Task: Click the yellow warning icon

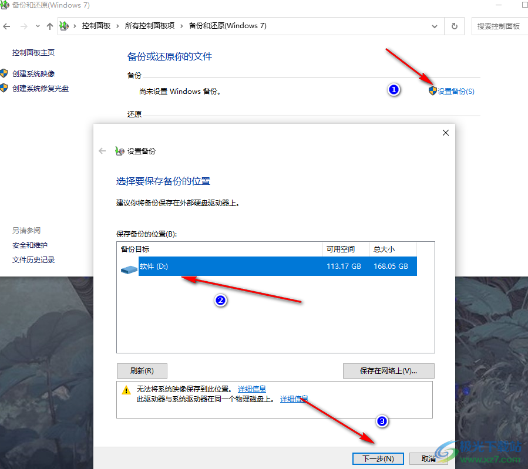Action: click(x=126, y=390)
